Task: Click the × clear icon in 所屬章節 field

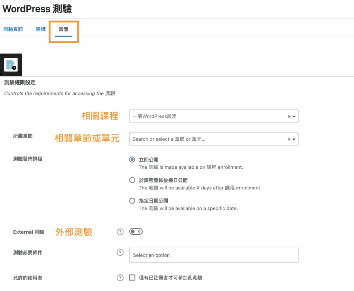Action: pos(289,139)
